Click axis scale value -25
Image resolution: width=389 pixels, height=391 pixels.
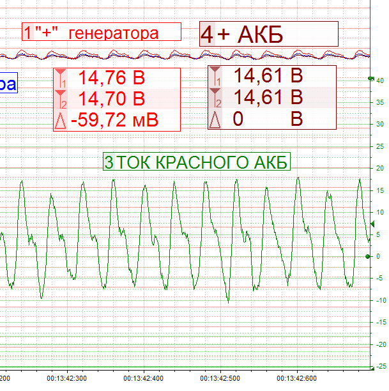pyautogui.click(x=381, y=366)
